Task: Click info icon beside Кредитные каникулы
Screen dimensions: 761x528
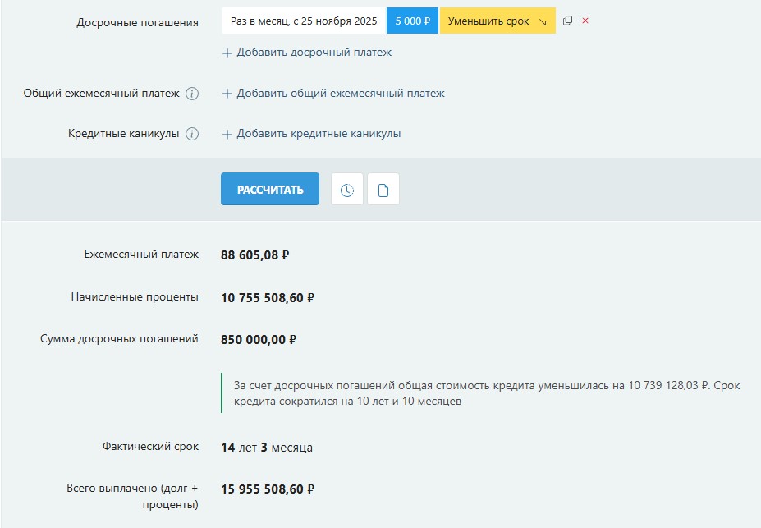Action: click(192, 134)
